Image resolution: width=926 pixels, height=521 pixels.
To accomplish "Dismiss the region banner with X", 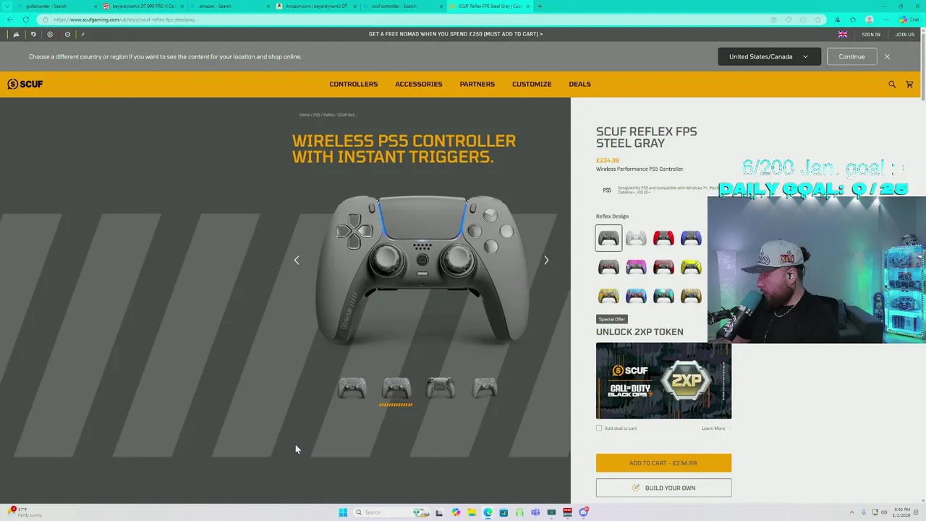I will (x=887, y=56).
